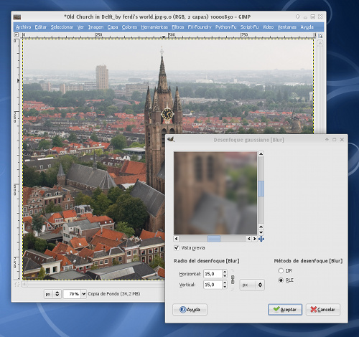Image resolution: width=359 pixels, height=337 pixels.
Task: Click the preview navigation cross icon
Action: (261, 239)
